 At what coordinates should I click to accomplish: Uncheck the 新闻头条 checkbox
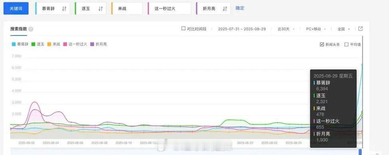tap(322, 44)
